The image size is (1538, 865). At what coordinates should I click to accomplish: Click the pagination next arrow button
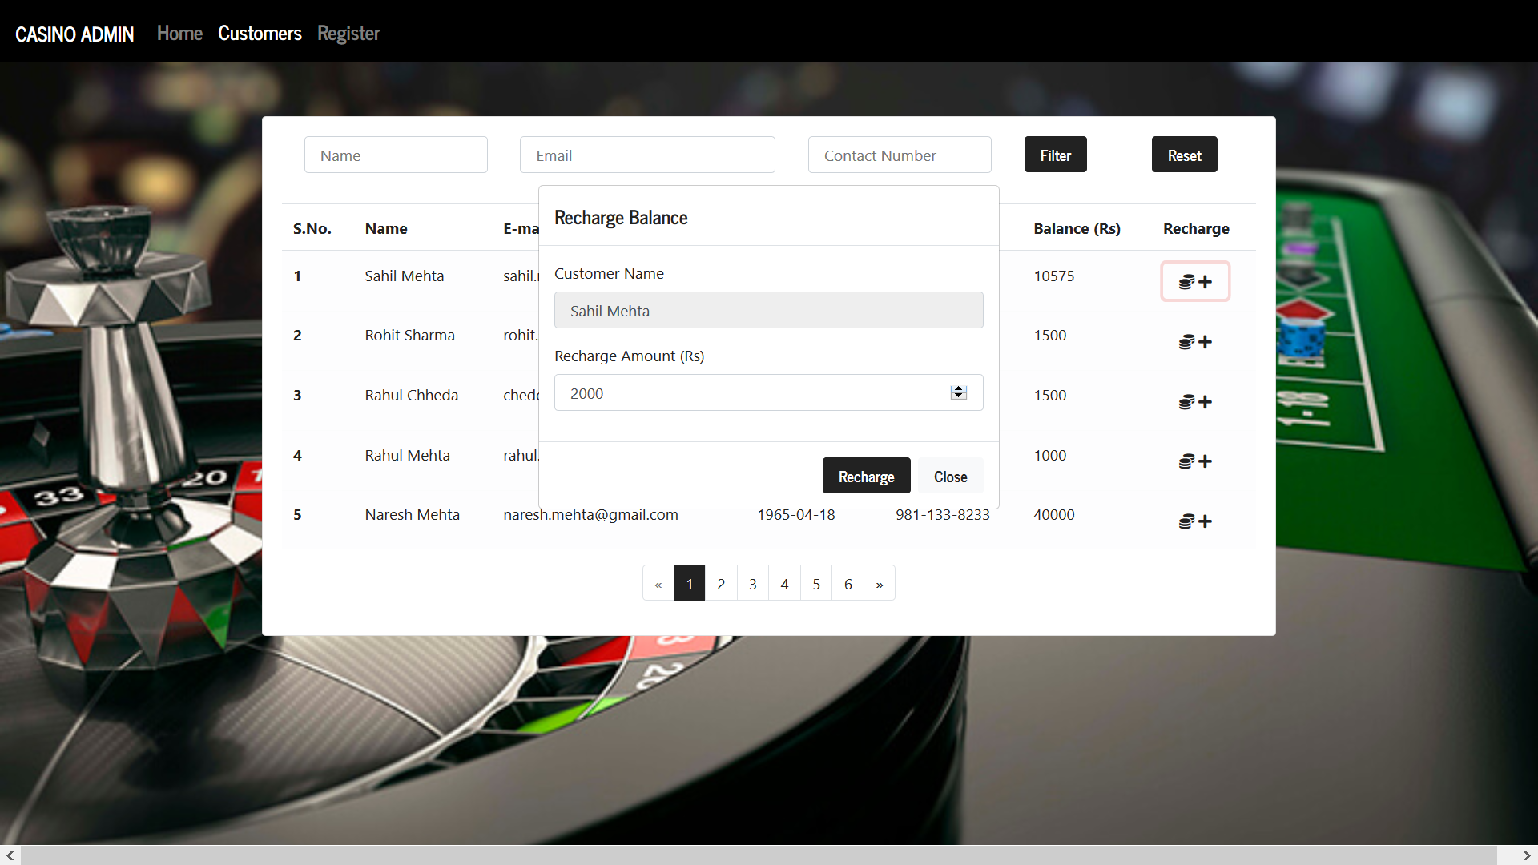click(879, 584)
